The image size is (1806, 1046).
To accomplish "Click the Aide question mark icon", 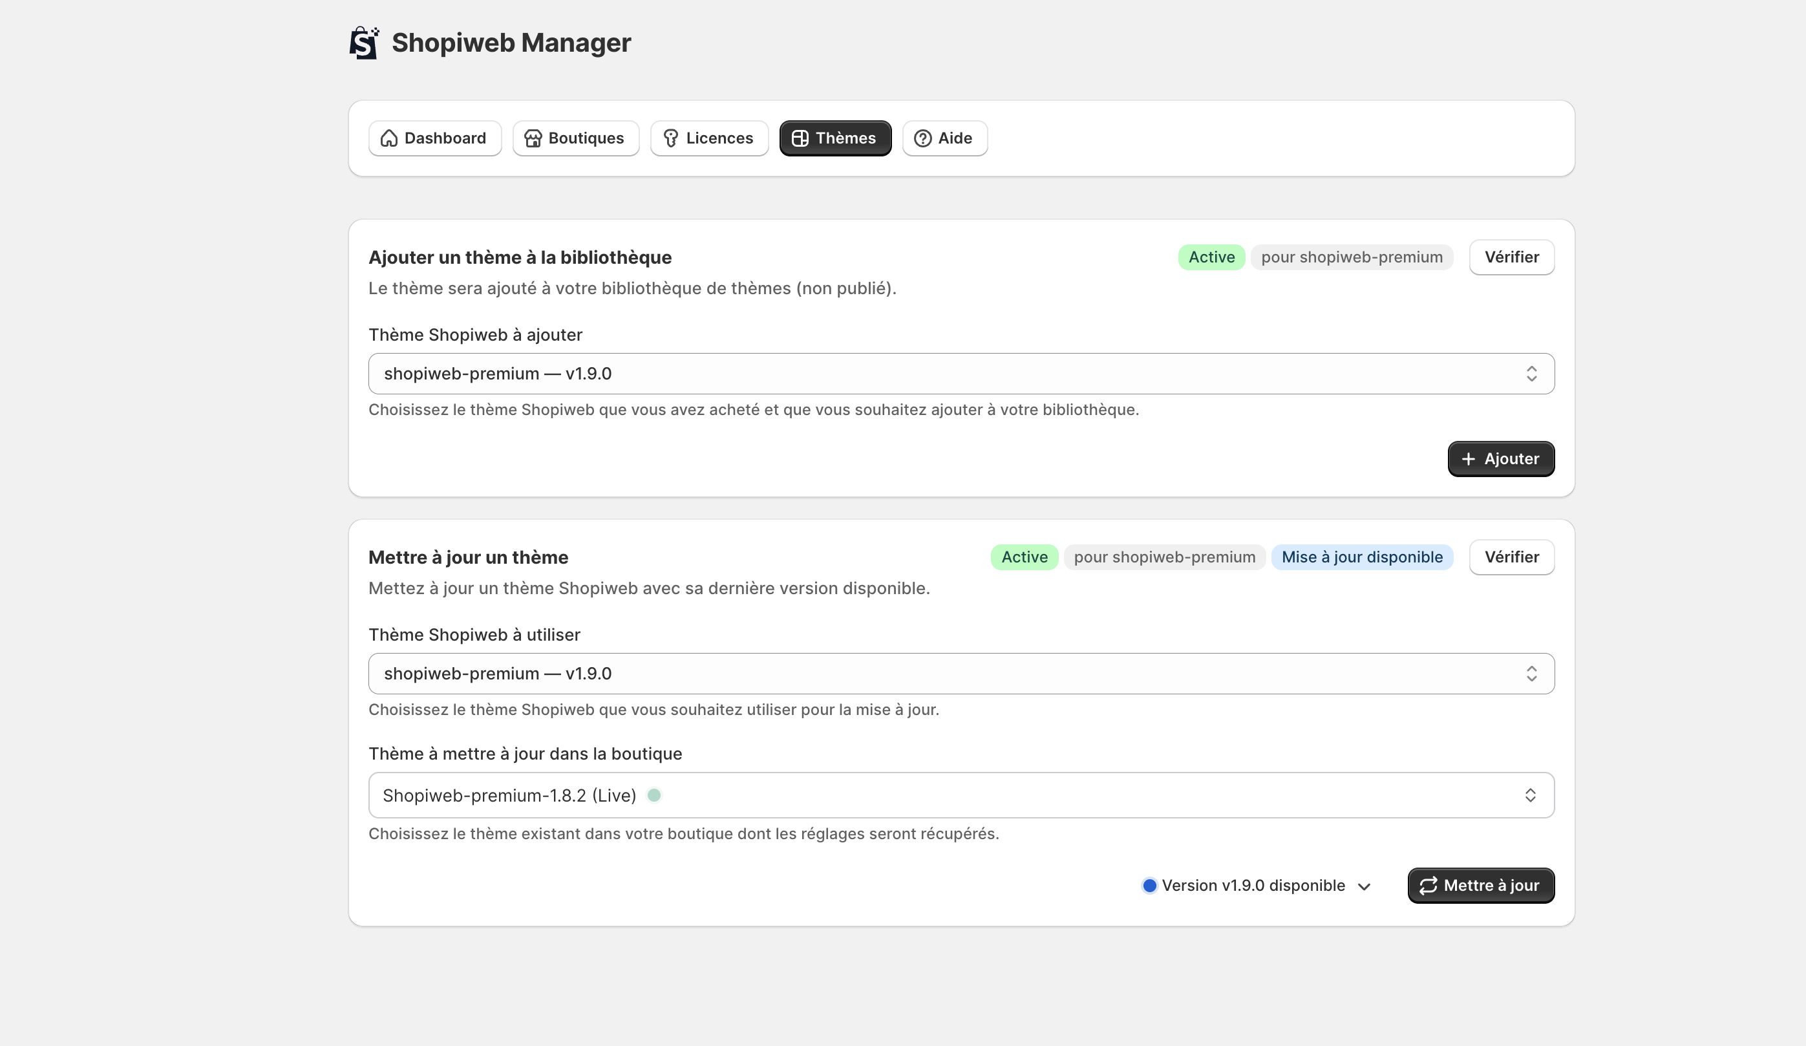I will pos(922,138).
